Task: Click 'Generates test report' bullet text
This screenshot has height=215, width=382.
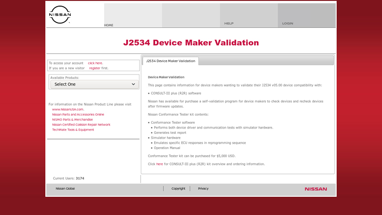Action: (x=170, y=133)
